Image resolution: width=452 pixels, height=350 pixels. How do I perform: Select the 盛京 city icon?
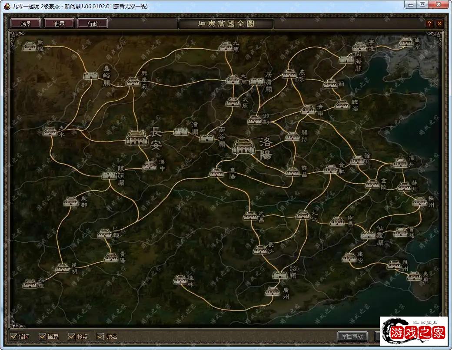406,42
